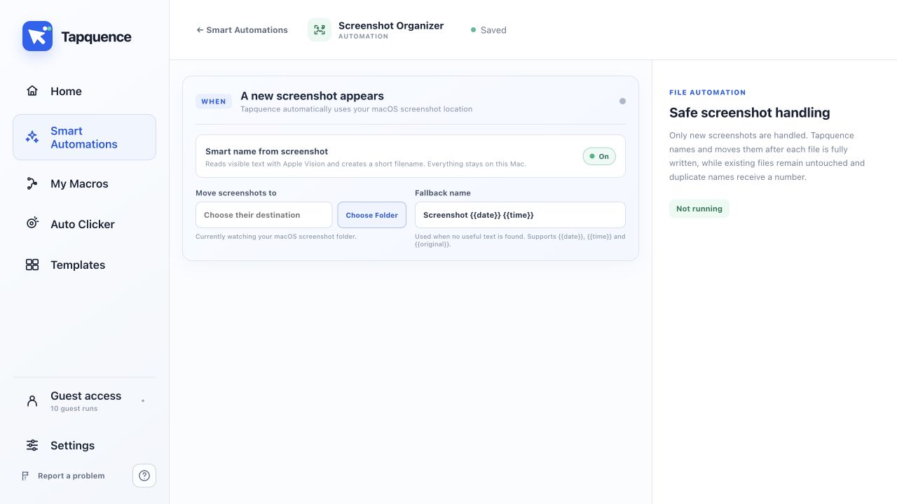Click the Auto Clicker target icon
The height and width of the screenshot is (504, 897).
pos(32,224)
